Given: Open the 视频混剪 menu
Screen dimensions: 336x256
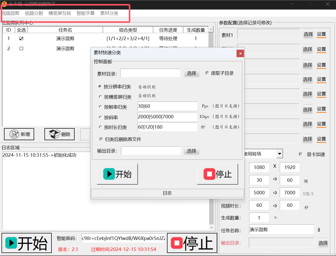Looking at the screenshot, I should click(11, 13).
